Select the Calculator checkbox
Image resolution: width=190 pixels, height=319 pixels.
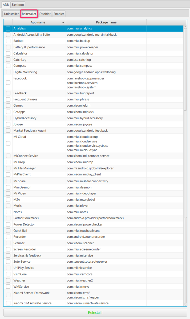(x=8, y=53)
